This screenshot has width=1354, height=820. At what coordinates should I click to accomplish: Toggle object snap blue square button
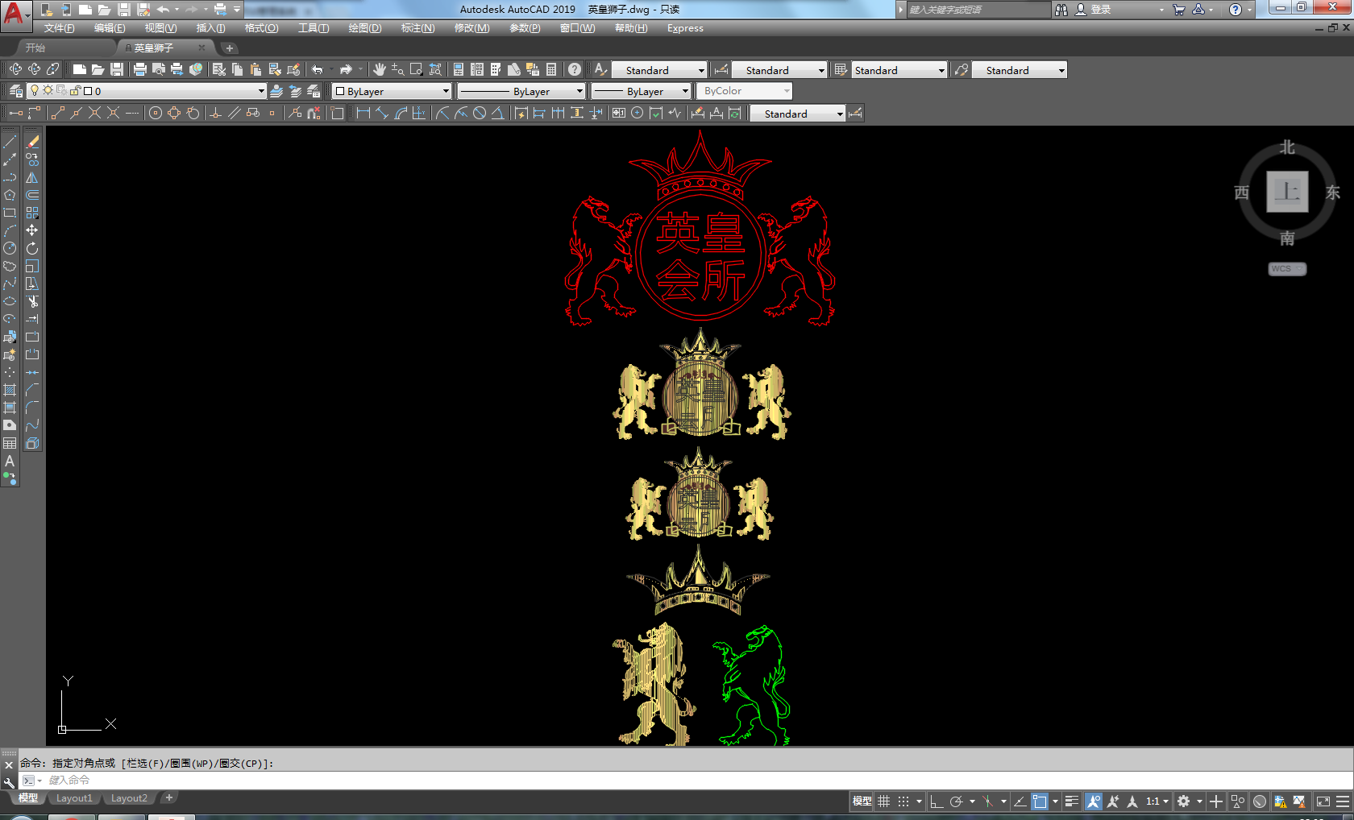1040,801
